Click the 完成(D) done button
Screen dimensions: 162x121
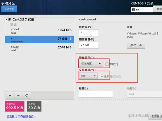click(9, 9)
